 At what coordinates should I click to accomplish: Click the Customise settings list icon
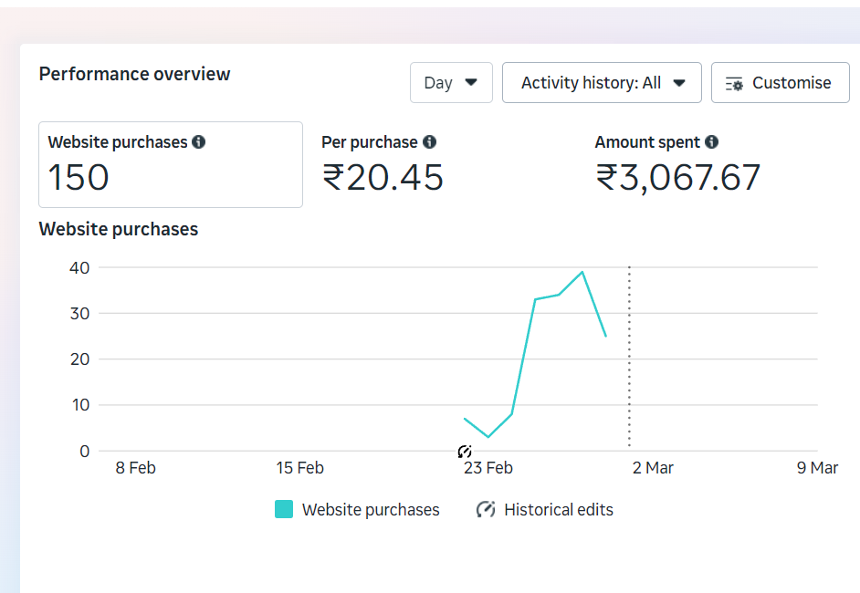(734, 83)
